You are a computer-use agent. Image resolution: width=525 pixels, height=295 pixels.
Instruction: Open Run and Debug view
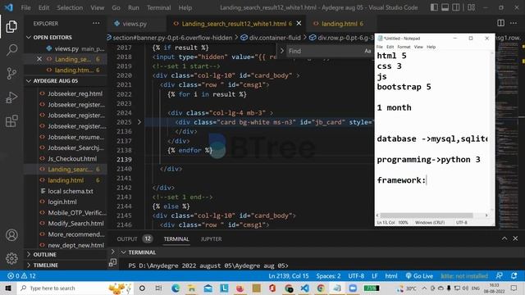tap(11, 98)
